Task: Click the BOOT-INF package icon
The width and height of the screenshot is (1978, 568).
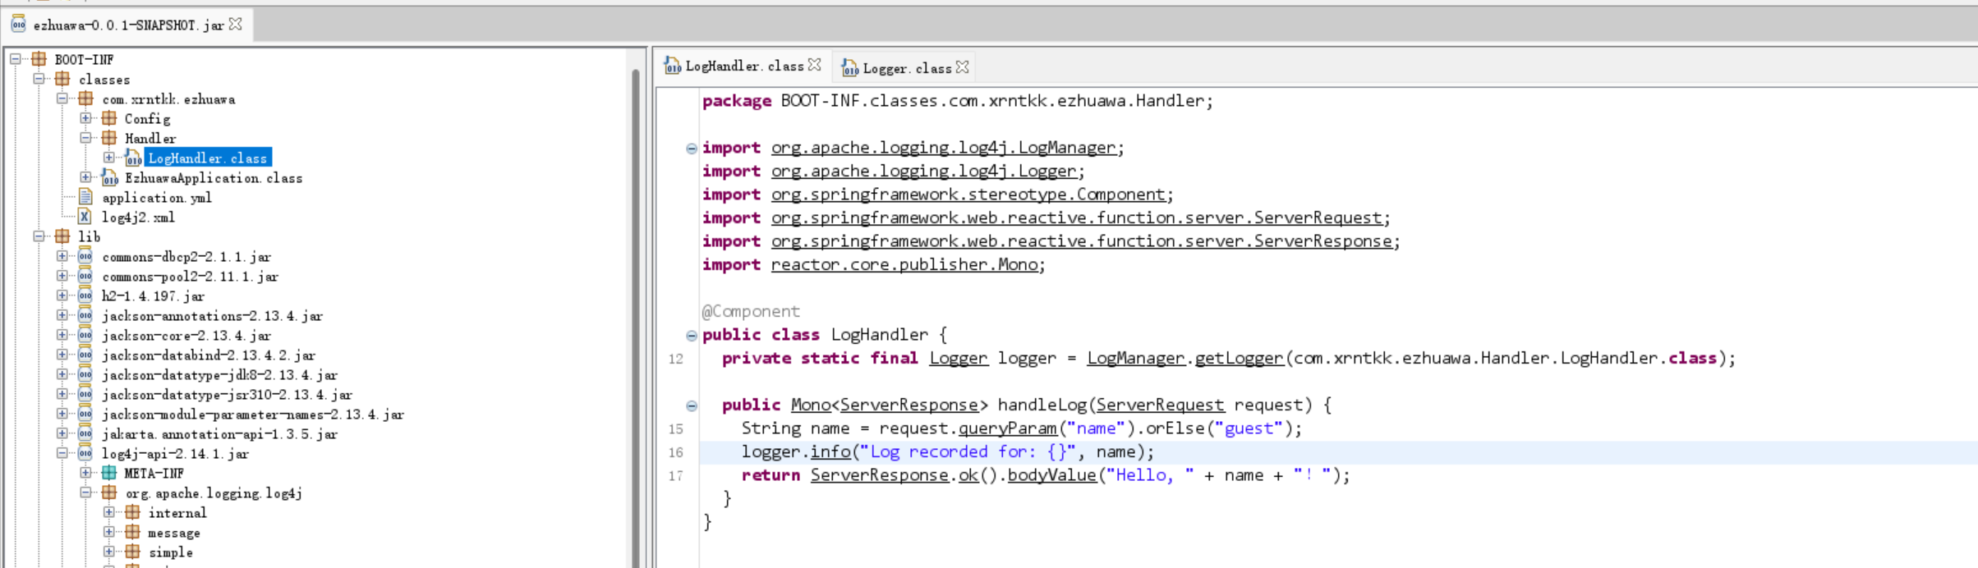Action: [39, 59]
